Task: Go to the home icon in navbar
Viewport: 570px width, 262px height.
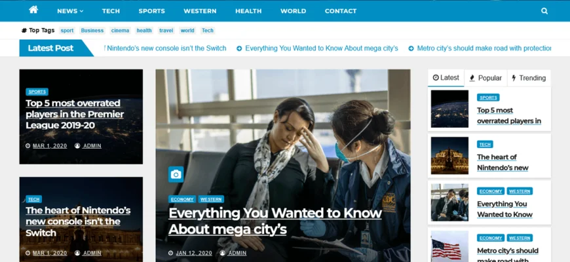Action: [33, 10]
